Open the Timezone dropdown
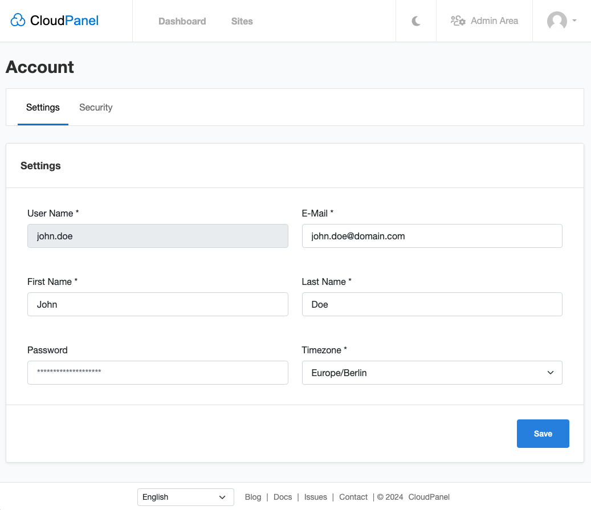This screenshot has width=591, height=510. click(431, 373)
